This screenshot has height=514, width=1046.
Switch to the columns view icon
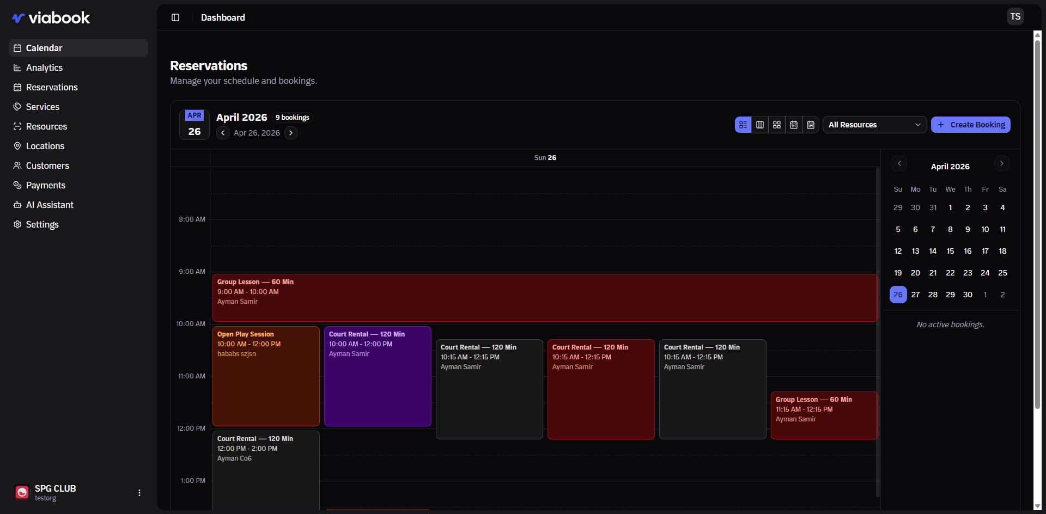click(x=760, y=125)
